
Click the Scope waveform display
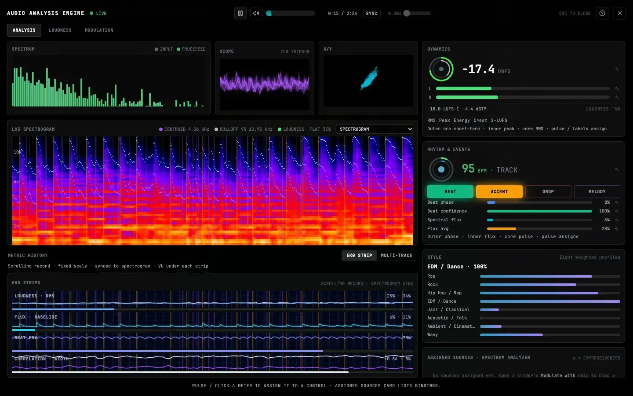coord(265,84)
